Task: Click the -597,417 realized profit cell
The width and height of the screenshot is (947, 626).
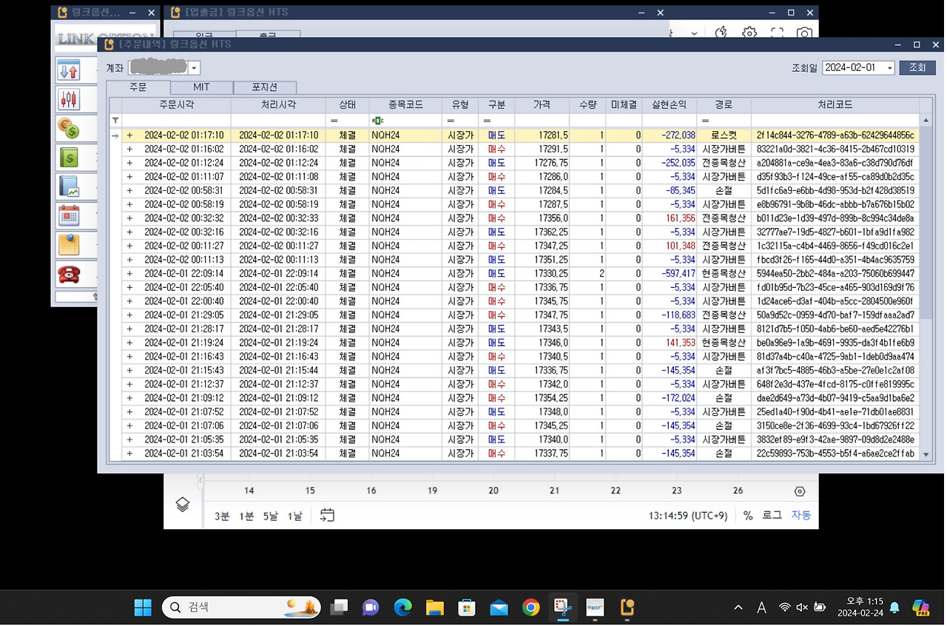Action: coord(669,274)
